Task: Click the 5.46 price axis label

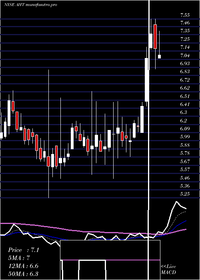Action: click(x=185, y=178)
